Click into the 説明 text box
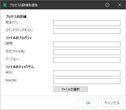Image resolution: width=126 pixels, height=110 pixels. point(87,44)
